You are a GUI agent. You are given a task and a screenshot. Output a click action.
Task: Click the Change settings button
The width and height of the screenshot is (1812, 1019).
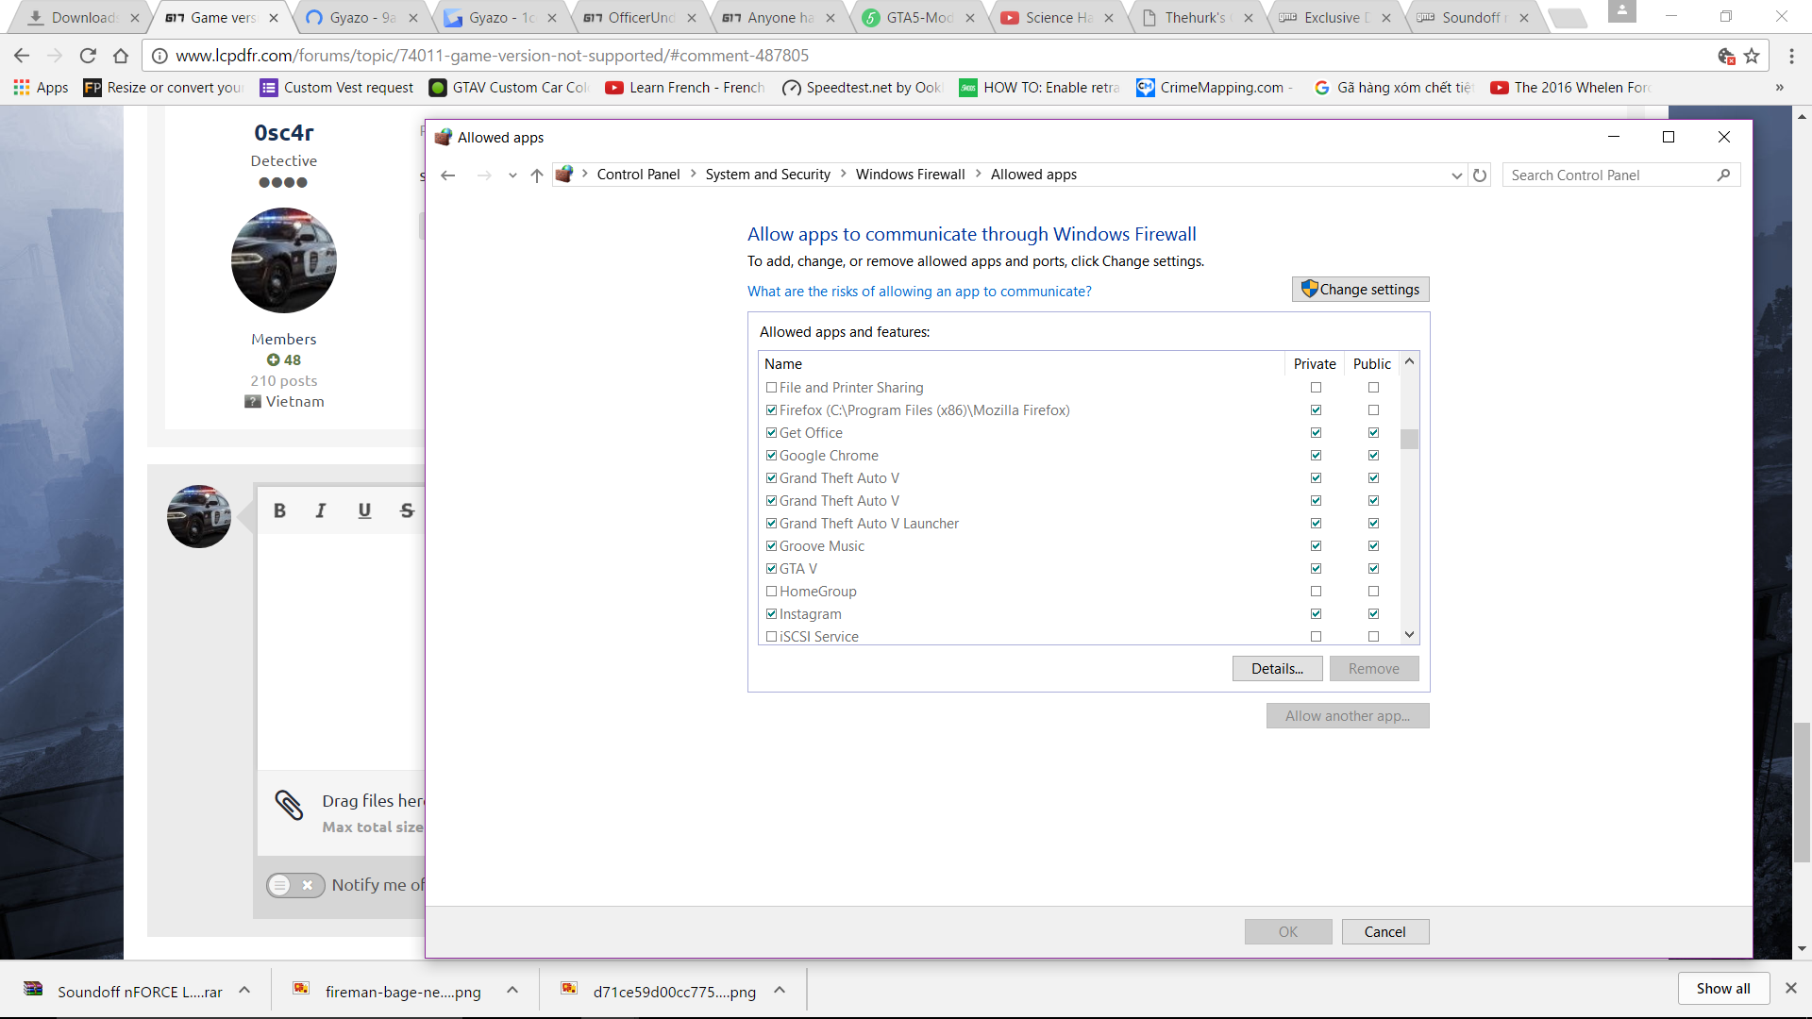(x=1360, y=290)
